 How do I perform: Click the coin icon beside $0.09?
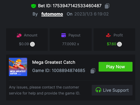coord(32,44)
